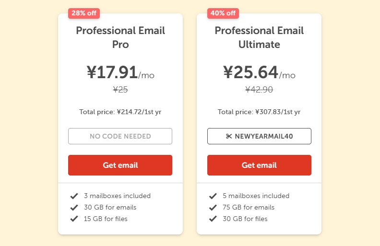The height and width of the screenshot is (246, 380).
Task: Click the NO CODE NEEDED box
Action: pyautogui.click(x=120, y=136)
